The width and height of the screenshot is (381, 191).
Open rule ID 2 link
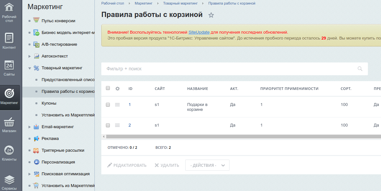tap(130, 125)
